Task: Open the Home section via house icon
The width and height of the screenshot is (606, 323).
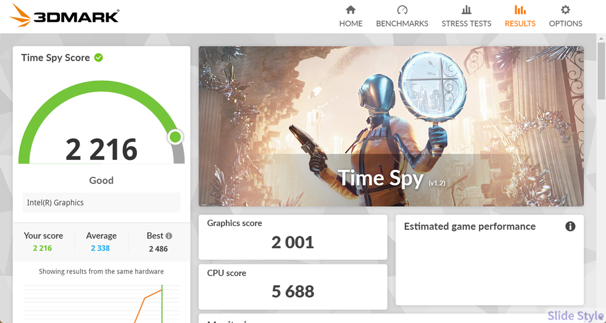Action: 351,10
